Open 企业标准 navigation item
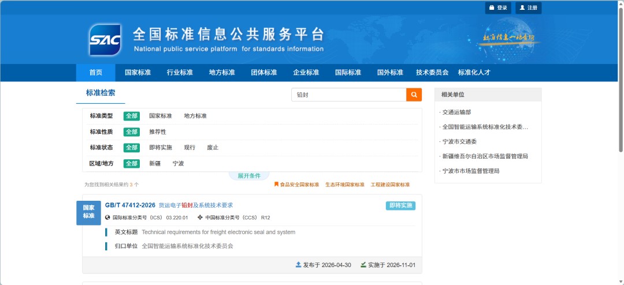624x285 pixels. tap(306, 73)
